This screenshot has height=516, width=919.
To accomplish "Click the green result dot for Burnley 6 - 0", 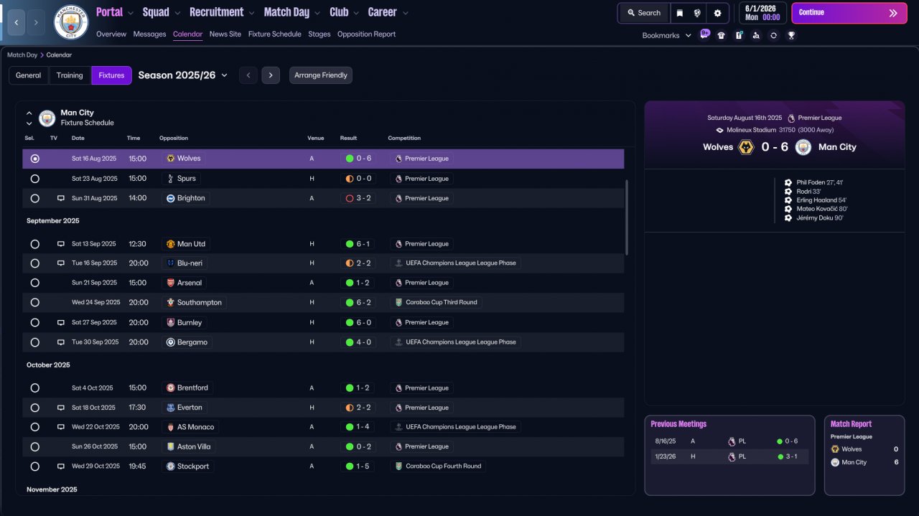I will coord(350,323).
